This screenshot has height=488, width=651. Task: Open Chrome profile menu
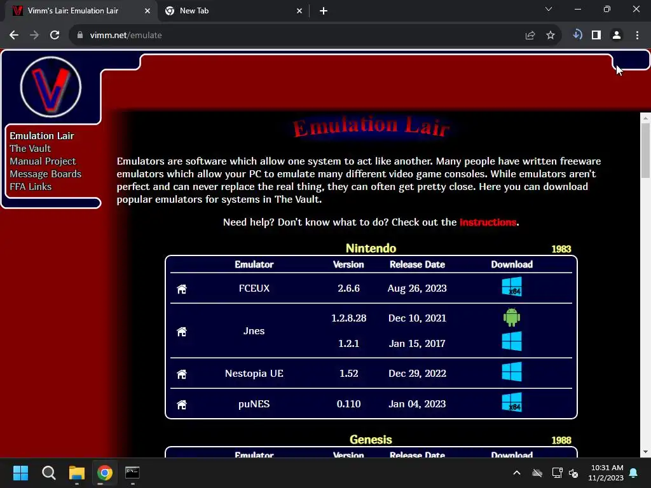[x=617, y=36]
